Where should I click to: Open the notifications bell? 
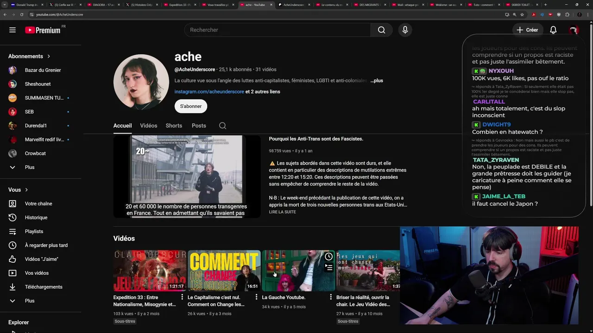click(x=553, y=30)
